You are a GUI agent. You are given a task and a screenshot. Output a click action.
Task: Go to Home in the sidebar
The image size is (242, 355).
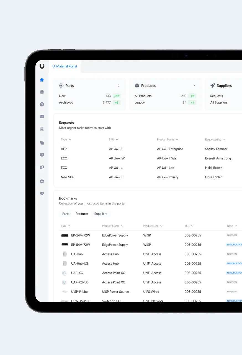tap(42, 80)
